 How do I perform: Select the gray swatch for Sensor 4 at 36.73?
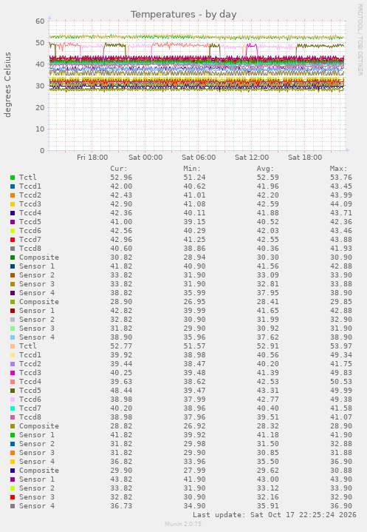[13, 506]
